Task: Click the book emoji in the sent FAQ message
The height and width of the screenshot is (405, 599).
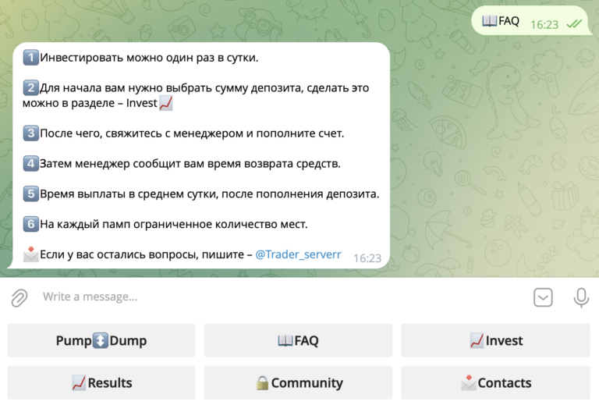Action: click(x=490, y=21)
